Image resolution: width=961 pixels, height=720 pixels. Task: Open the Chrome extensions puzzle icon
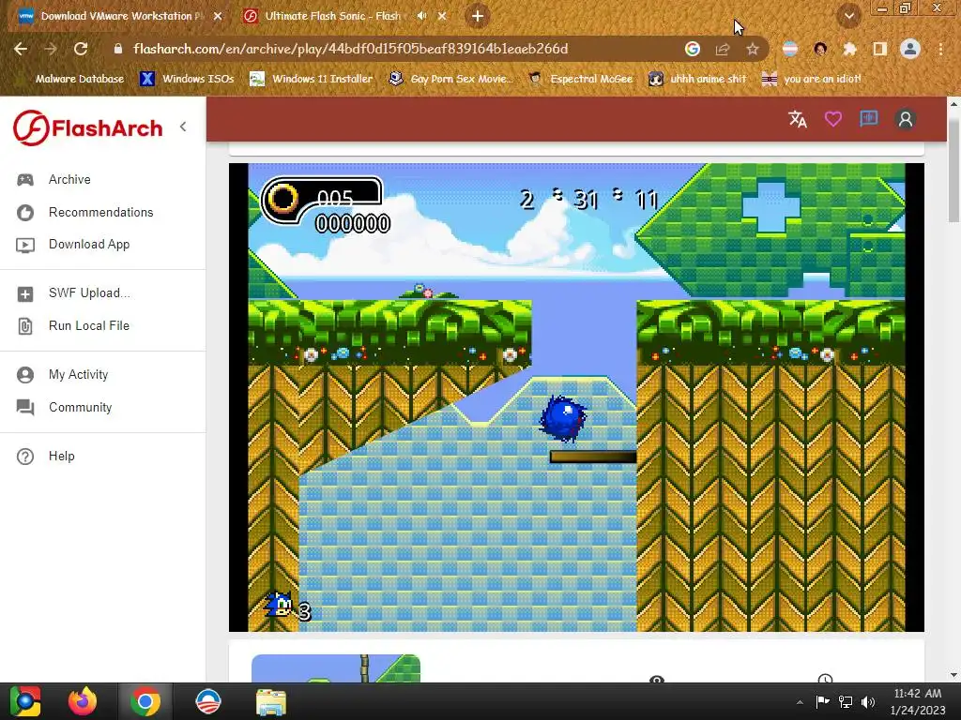[x=849, y=49]
